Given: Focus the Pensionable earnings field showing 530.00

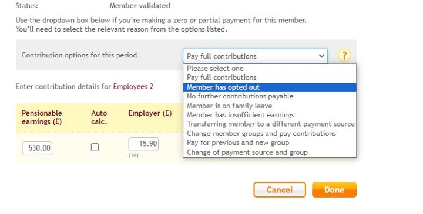Looking at the screenshot, I should (x=37, y=148).
